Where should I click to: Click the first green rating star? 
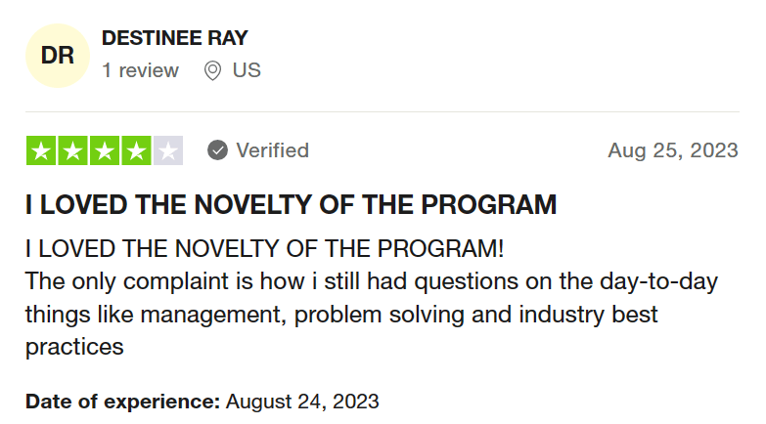[41, 150]
